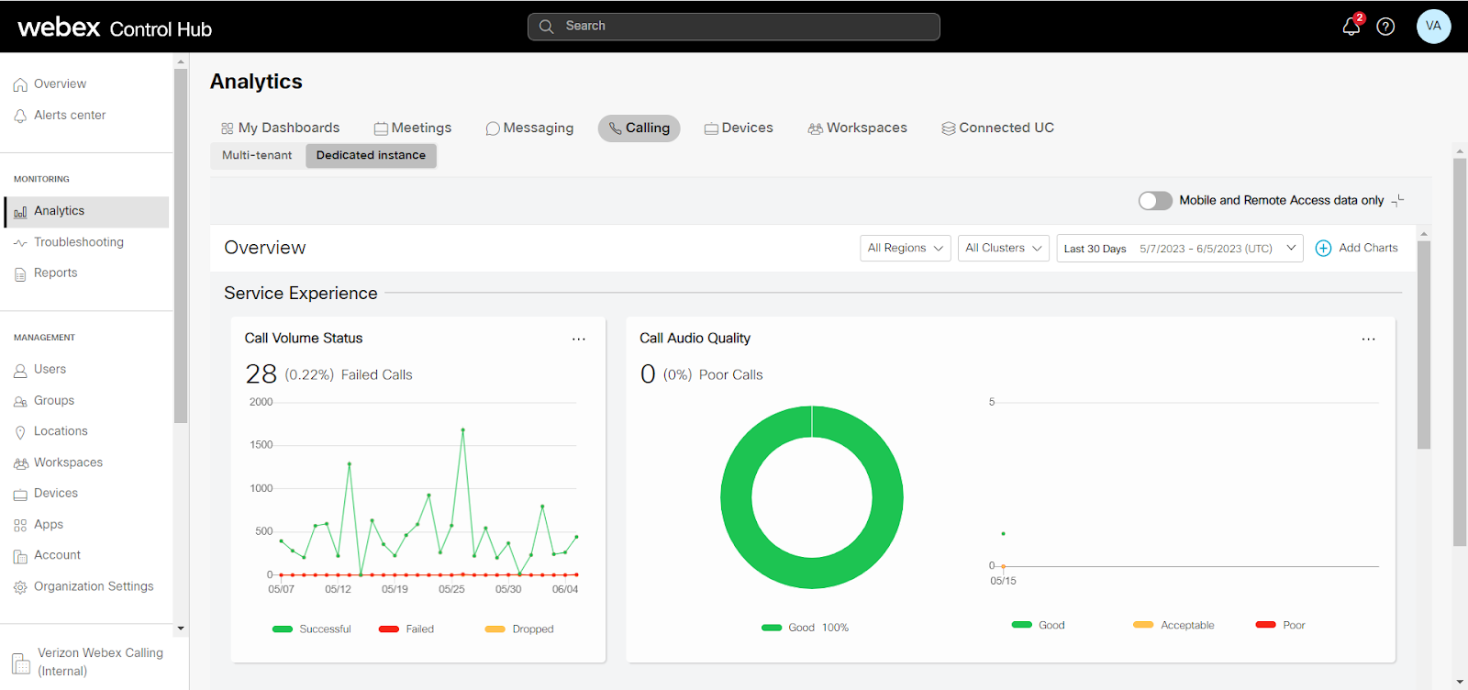Click the Reports document icon
Viewport: 1468px width, 690px height.
tap(20, 273)
